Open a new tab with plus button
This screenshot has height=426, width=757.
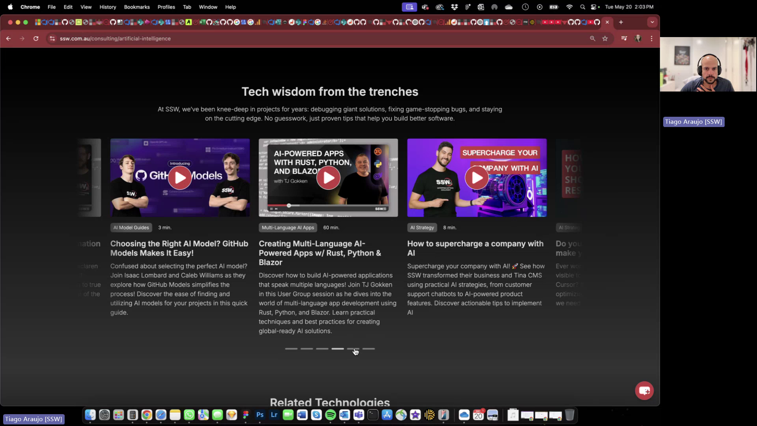tap(621, 22)
